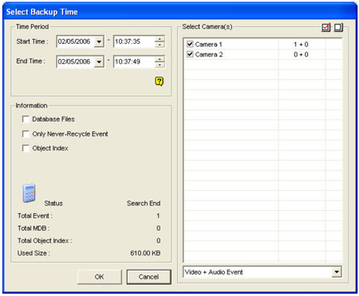
Task: Click the Deselect All cameras empty-box icon
Action: (338, 27)
